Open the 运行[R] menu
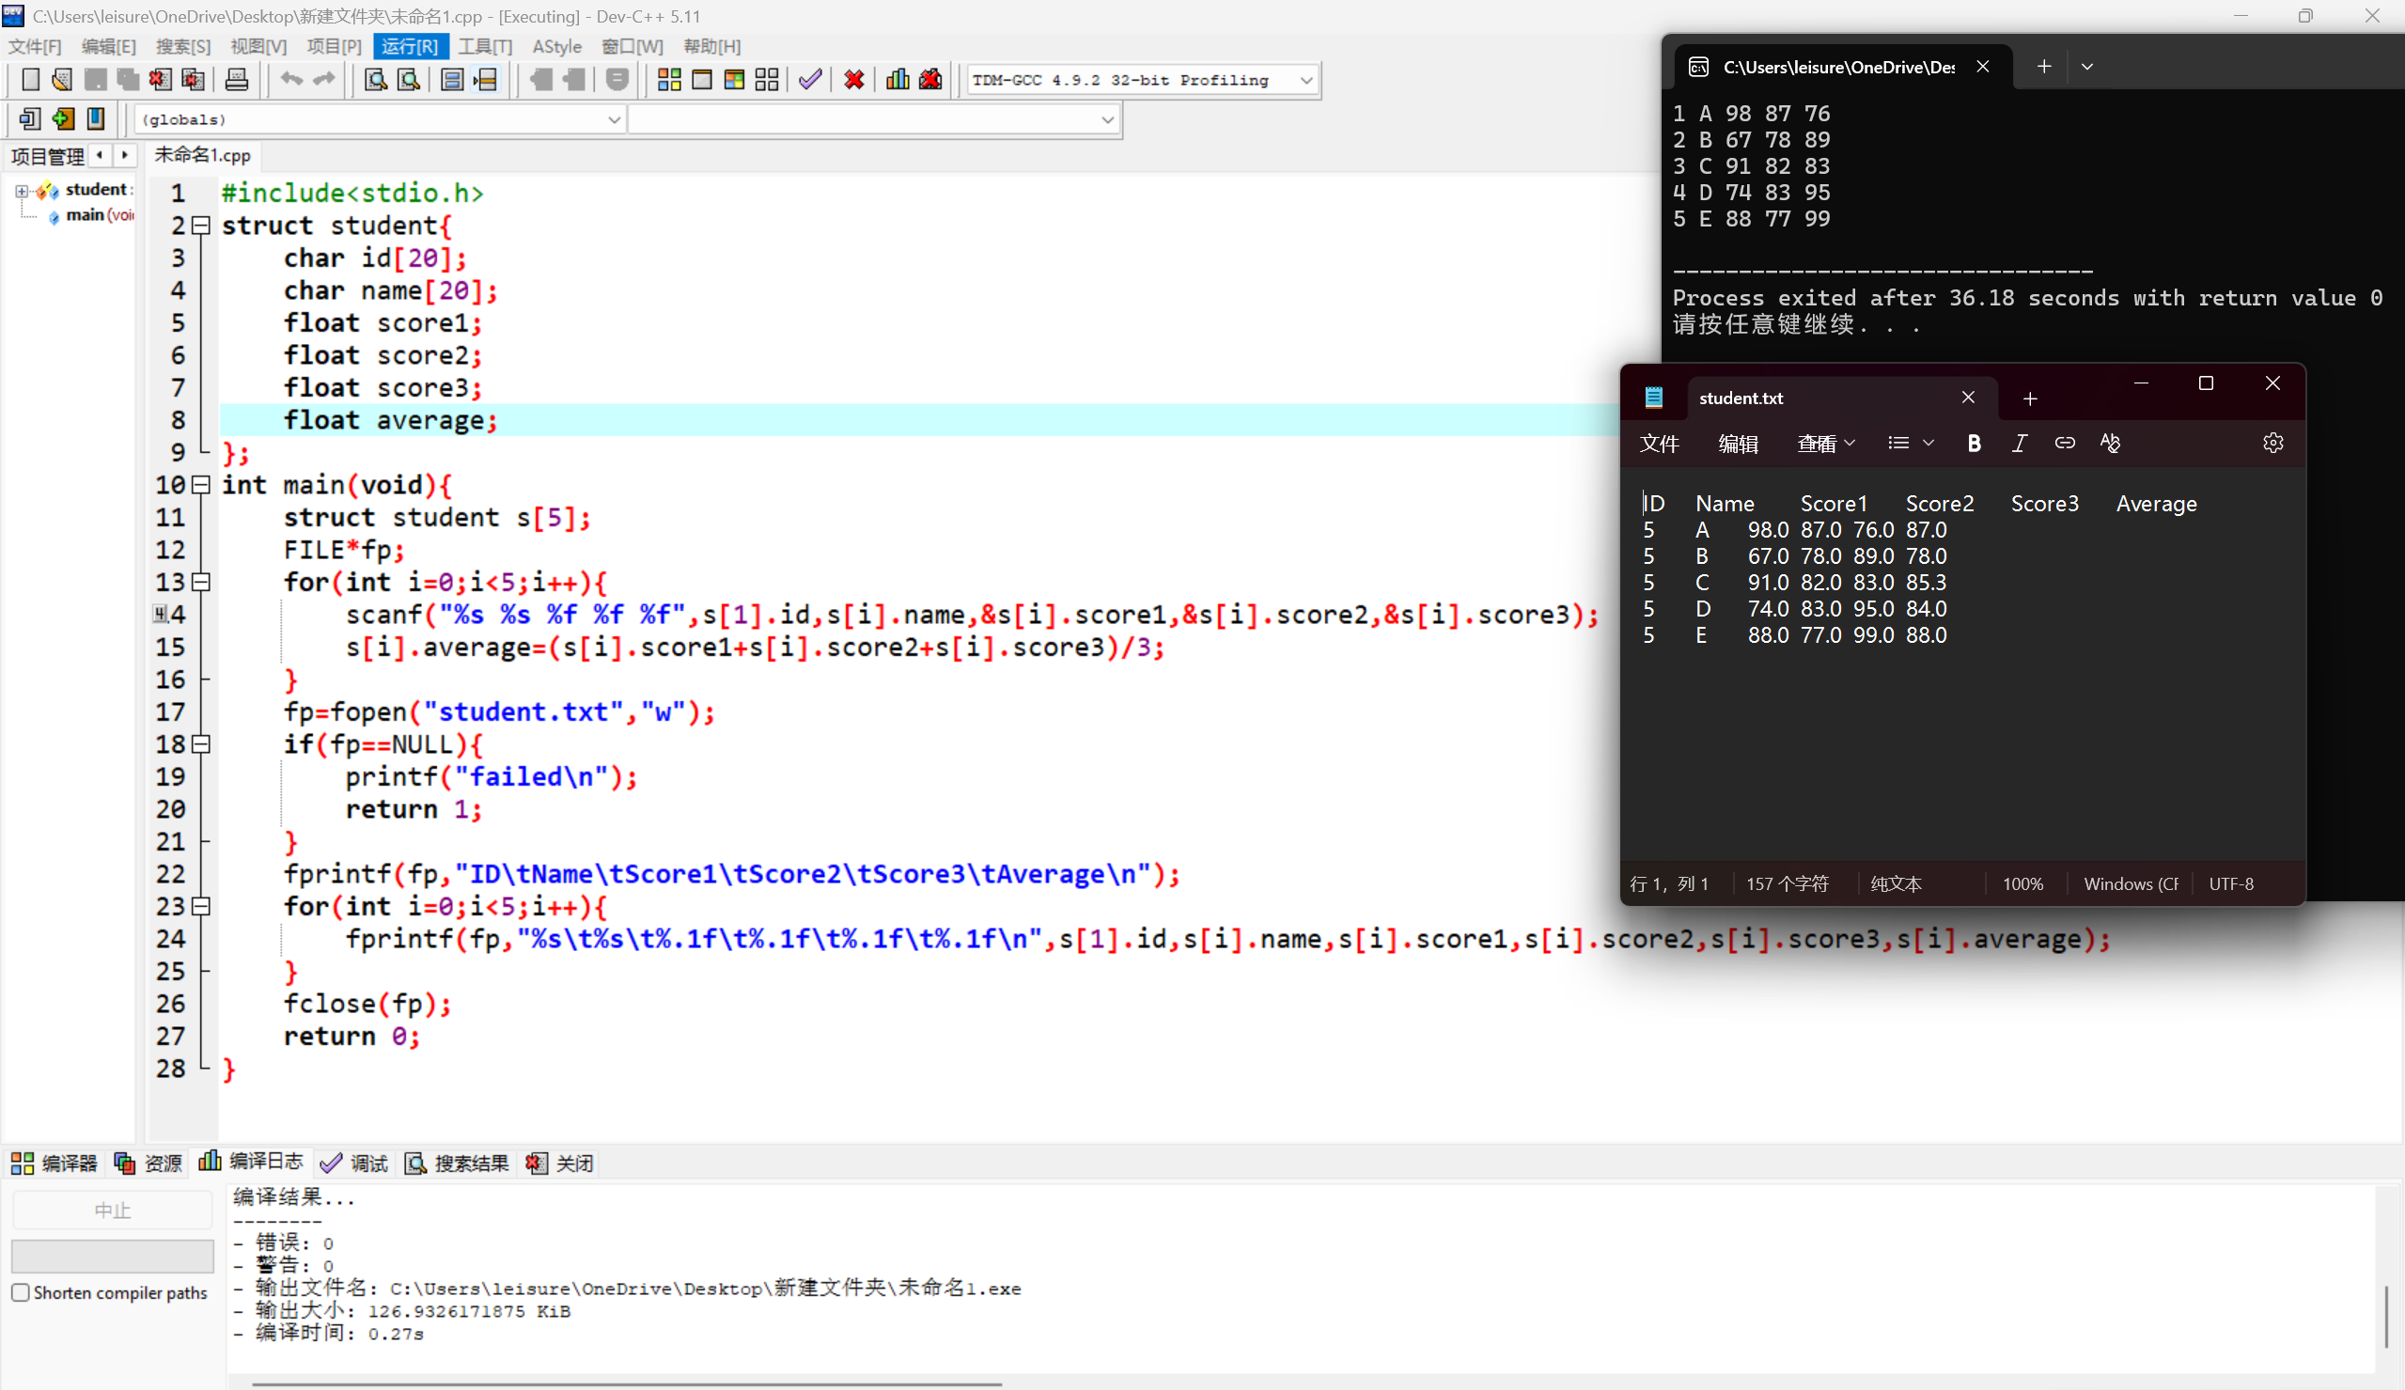The height and width of the screenshot is (1390, 2405). coord(410,46)
